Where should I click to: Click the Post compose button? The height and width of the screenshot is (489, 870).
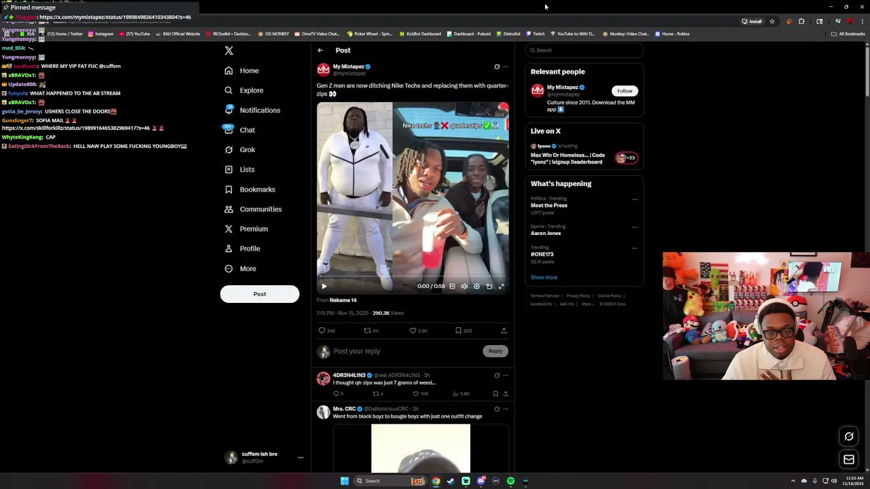[260, 294]
